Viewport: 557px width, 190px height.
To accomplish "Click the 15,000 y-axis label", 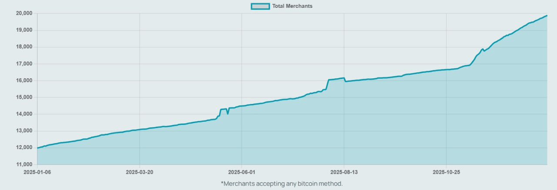I will click(24, 97).
